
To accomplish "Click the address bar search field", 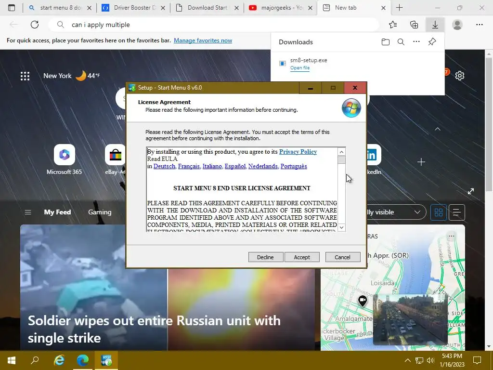I will tap(214, 25).
